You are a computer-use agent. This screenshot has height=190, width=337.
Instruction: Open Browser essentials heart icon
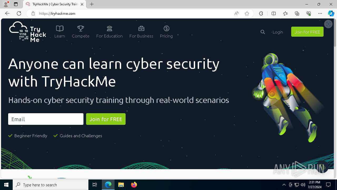point(309,13)
